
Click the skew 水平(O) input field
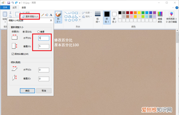(x=44, y=70)
